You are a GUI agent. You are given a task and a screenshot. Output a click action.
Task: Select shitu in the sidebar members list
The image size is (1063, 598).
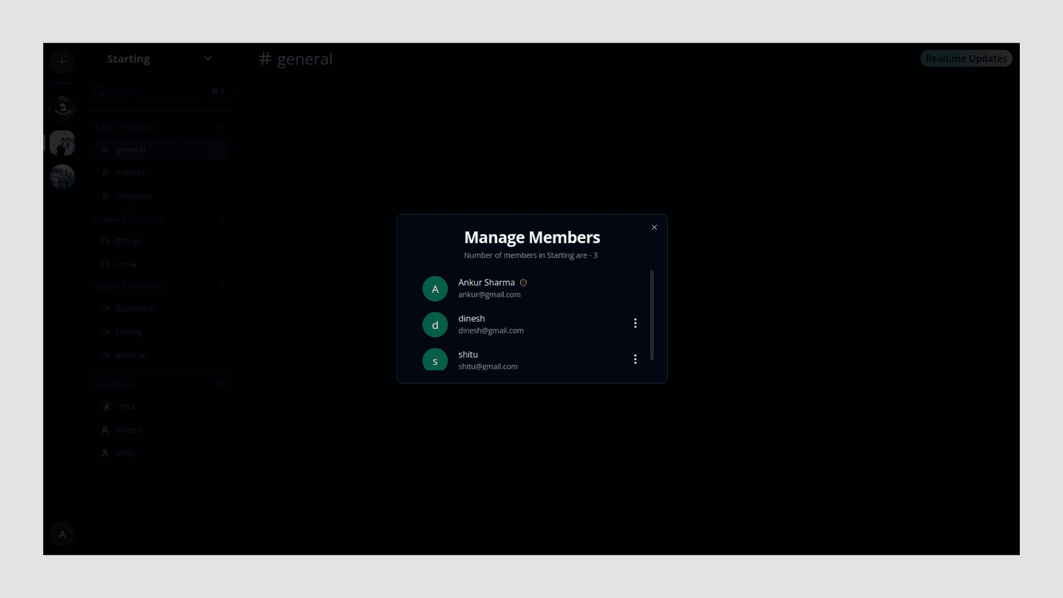[x=161, y=453]
